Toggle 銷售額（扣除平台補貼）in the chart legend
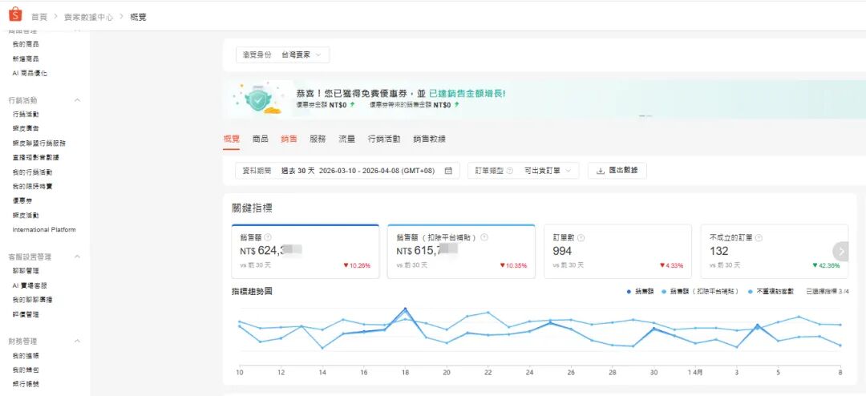This screenshot has width=866, height=396. [701, 291]
